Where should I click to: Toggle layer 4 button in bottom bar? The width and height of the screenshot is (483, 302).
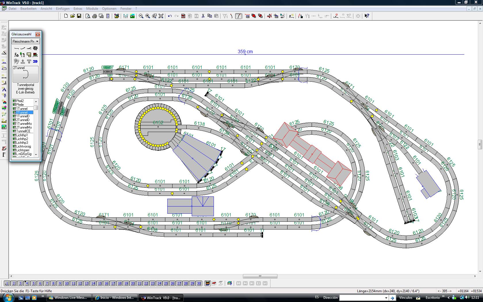click(27, 283)
